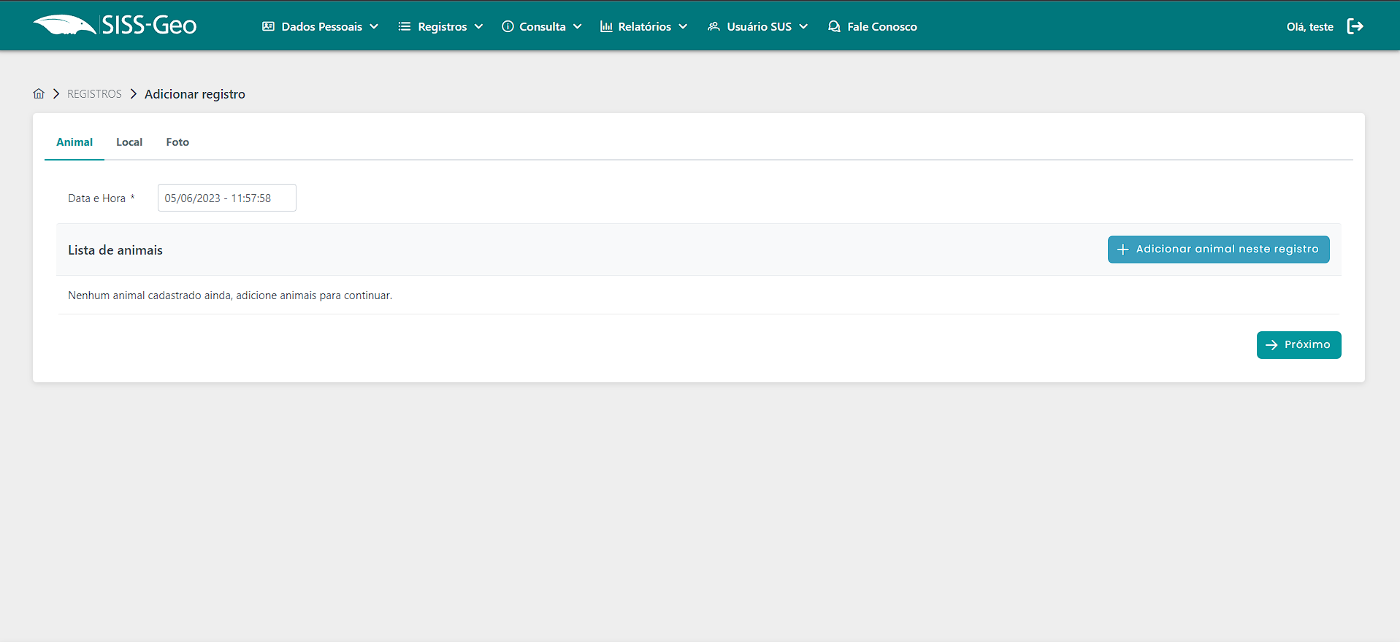Expand the Registros menu chevron
1400x642 pixels.
click(x=478, y=26)
